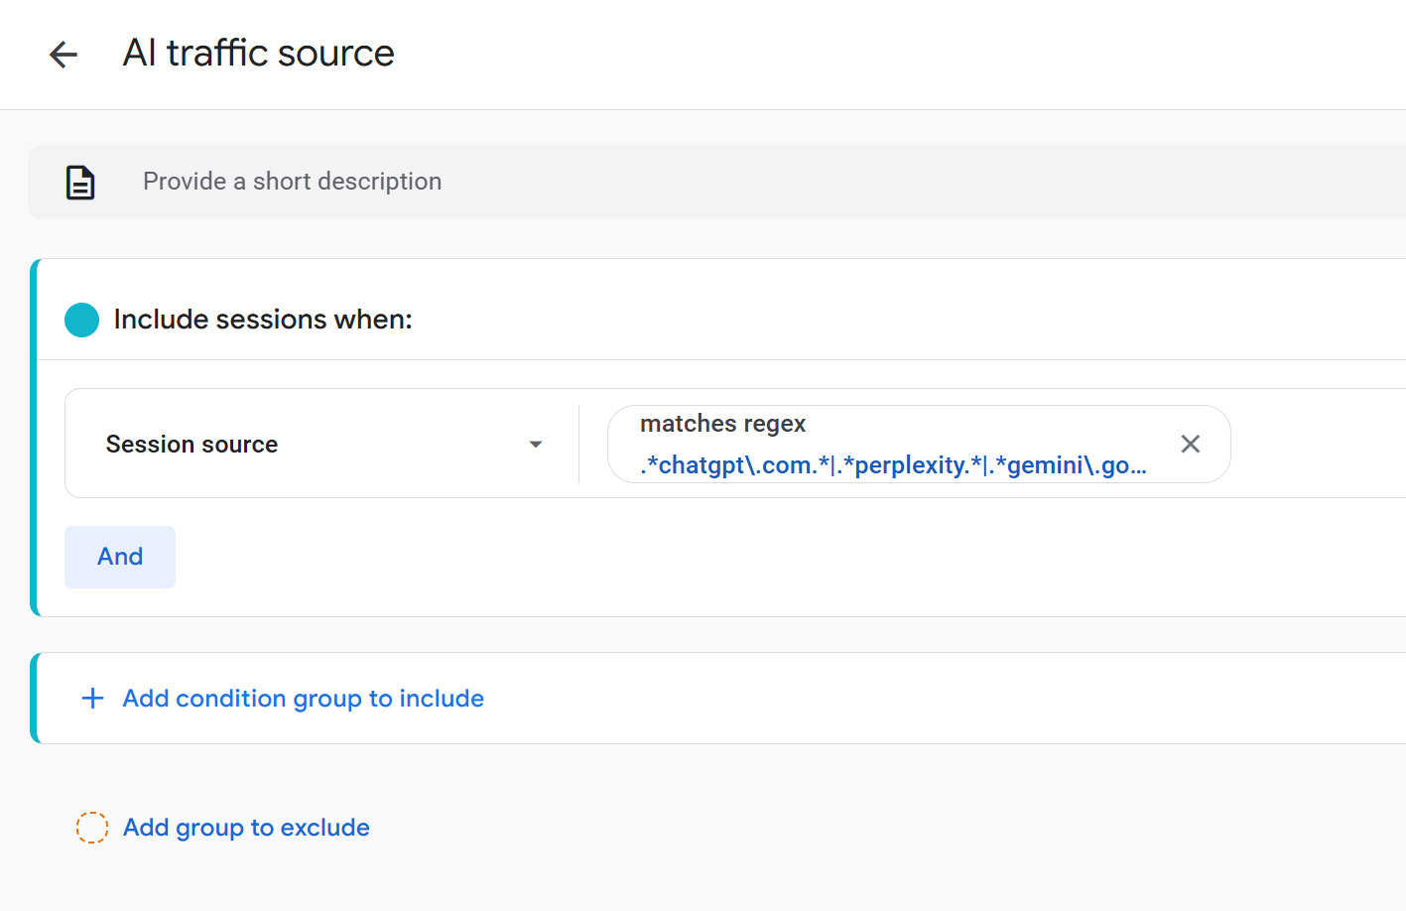
Task: Click the back arrow beside AI traffic source
Action: point(63,55)
